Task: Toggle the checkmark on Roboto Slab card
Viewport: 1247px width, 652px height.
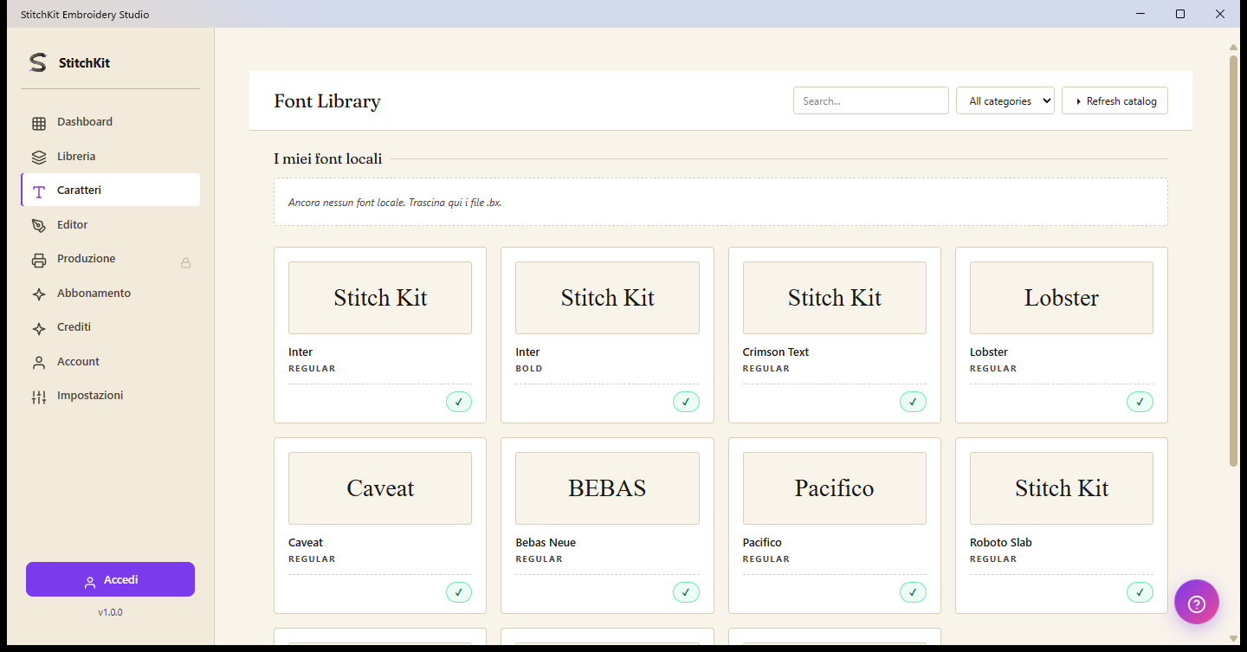Action: [1140, 592]
